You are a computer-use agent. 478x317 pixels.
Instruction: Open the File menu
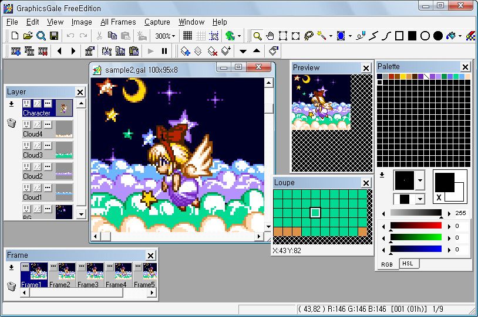[x=12, y=22]
